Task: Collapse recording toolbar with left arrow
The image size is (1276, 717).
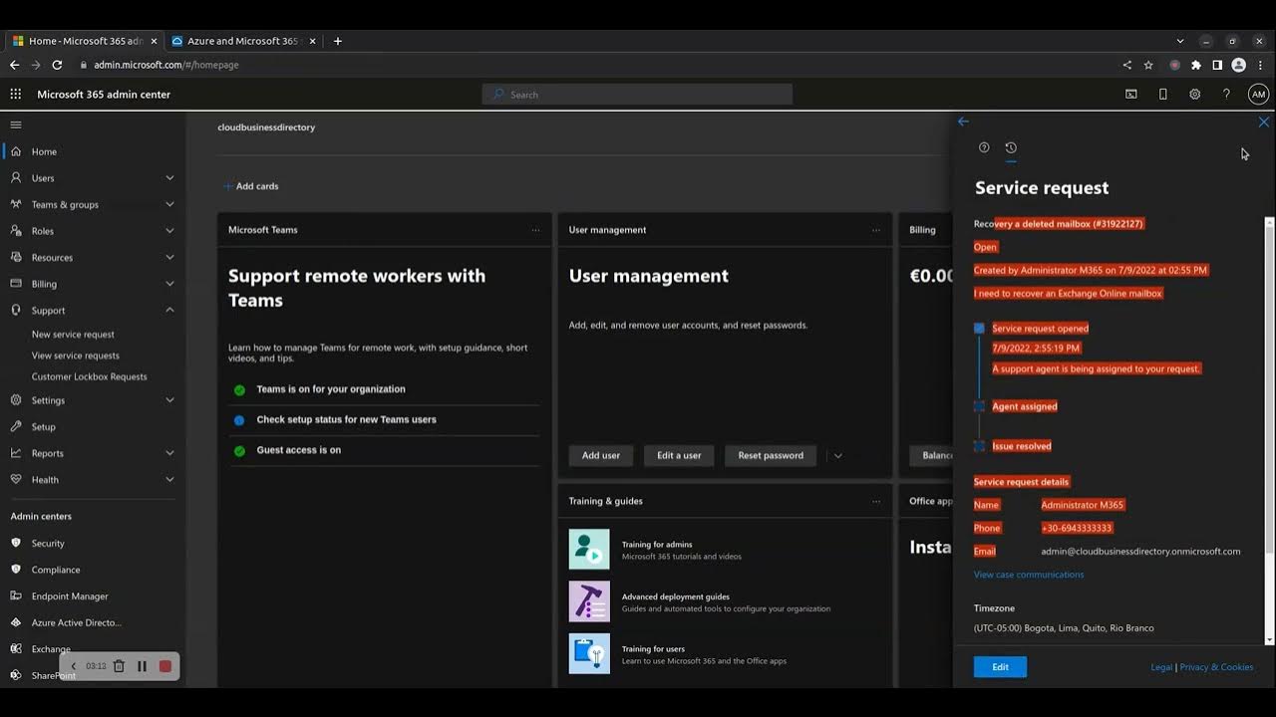Action: point(73,666)
